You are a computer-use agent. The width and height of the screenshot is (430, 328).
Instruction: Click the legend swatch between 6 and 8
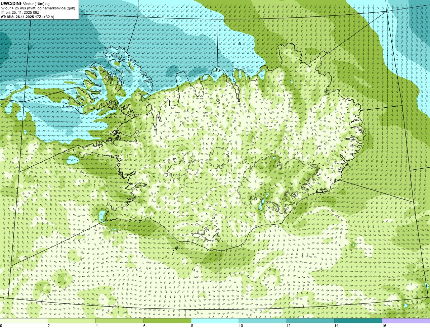[167, 321]
